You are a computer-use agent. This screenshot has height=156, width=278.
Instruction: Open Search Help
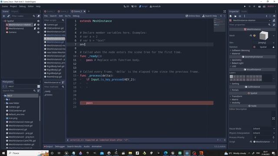[209, 16]
